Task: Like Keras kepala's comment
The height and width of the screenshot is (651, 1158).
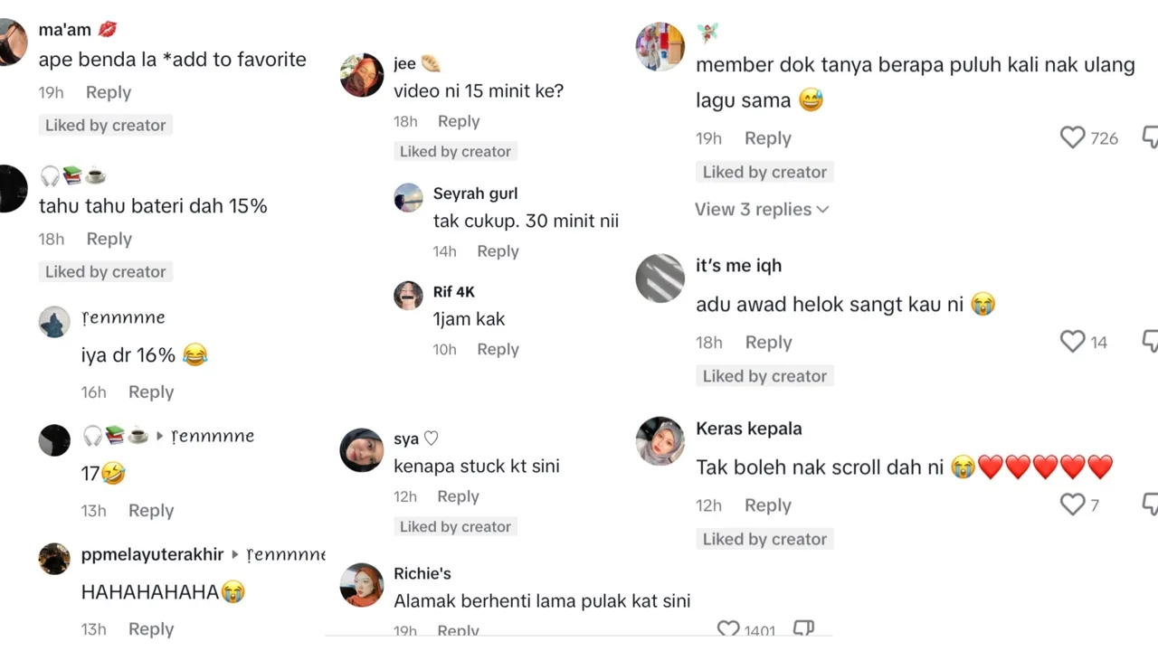Action: (x=1072, y=505)
